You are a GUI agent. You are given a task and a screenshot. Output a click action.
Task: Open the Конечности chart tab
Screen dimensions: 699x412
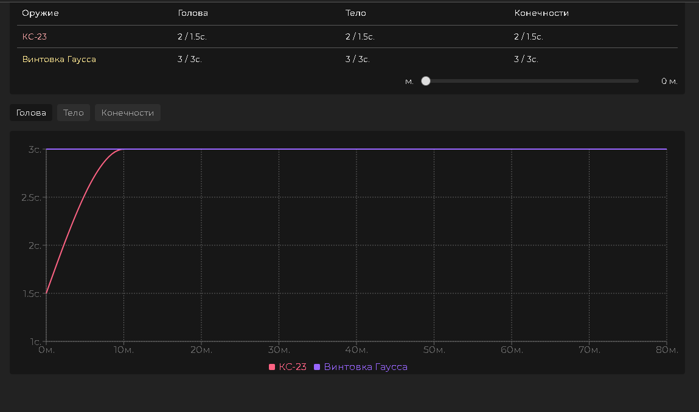[x=127, y=113]
